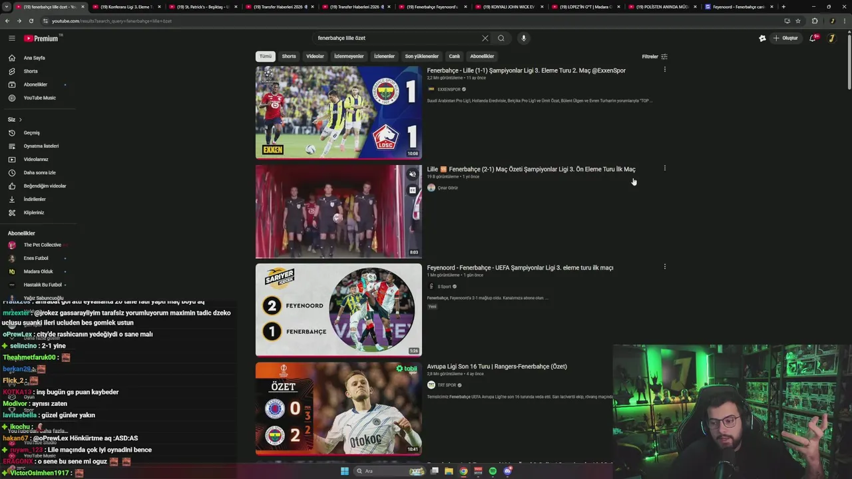Click the YouTube Premium logo
Image resolution: width=852 pixels, height=479 pixels.
click(x=43, y=38)
